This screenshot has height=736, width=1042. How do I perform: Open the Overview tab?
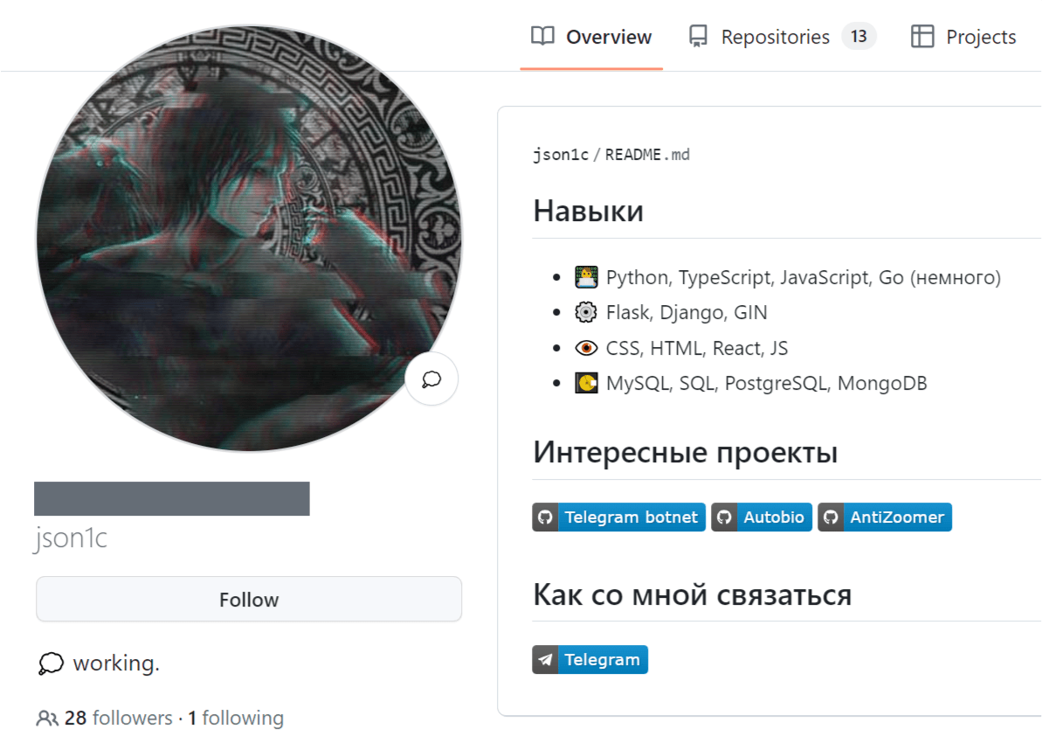coord(608,37)
